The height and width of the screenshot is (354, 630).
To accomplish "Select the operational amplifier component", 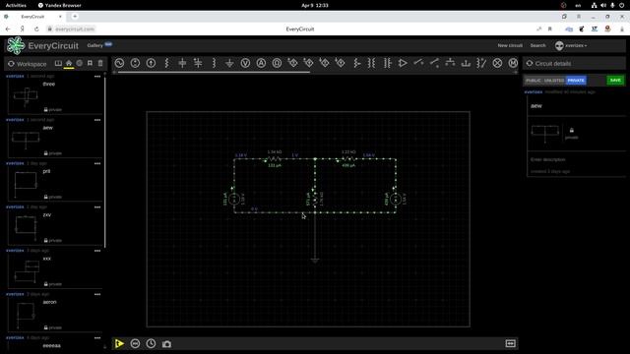I will [x=403, y=63].
